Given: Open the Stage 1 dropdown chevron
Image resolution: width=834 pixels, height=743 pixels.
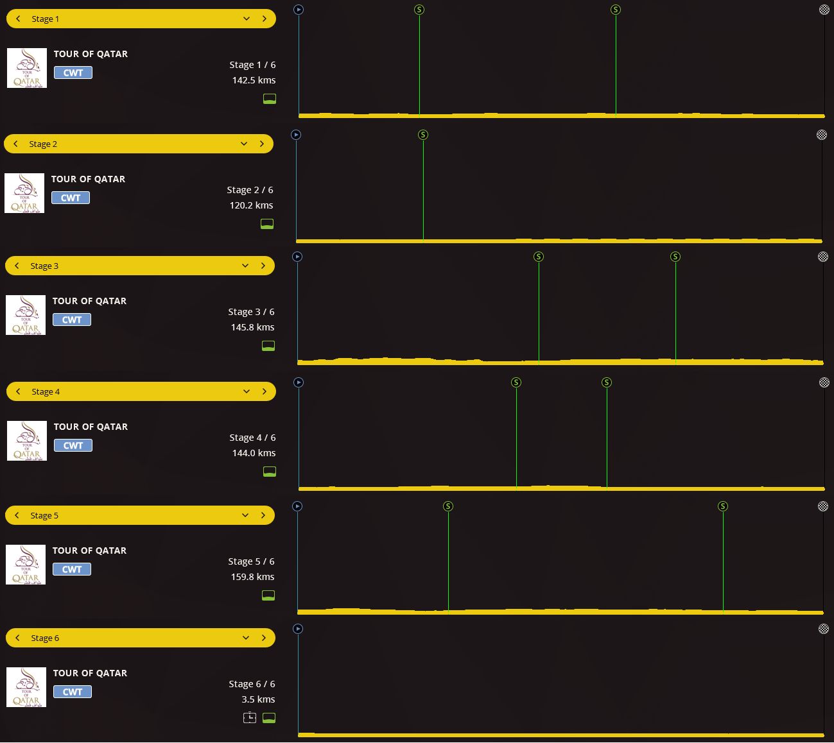Looking at the screenshot, I should click(x=247, y=19).
